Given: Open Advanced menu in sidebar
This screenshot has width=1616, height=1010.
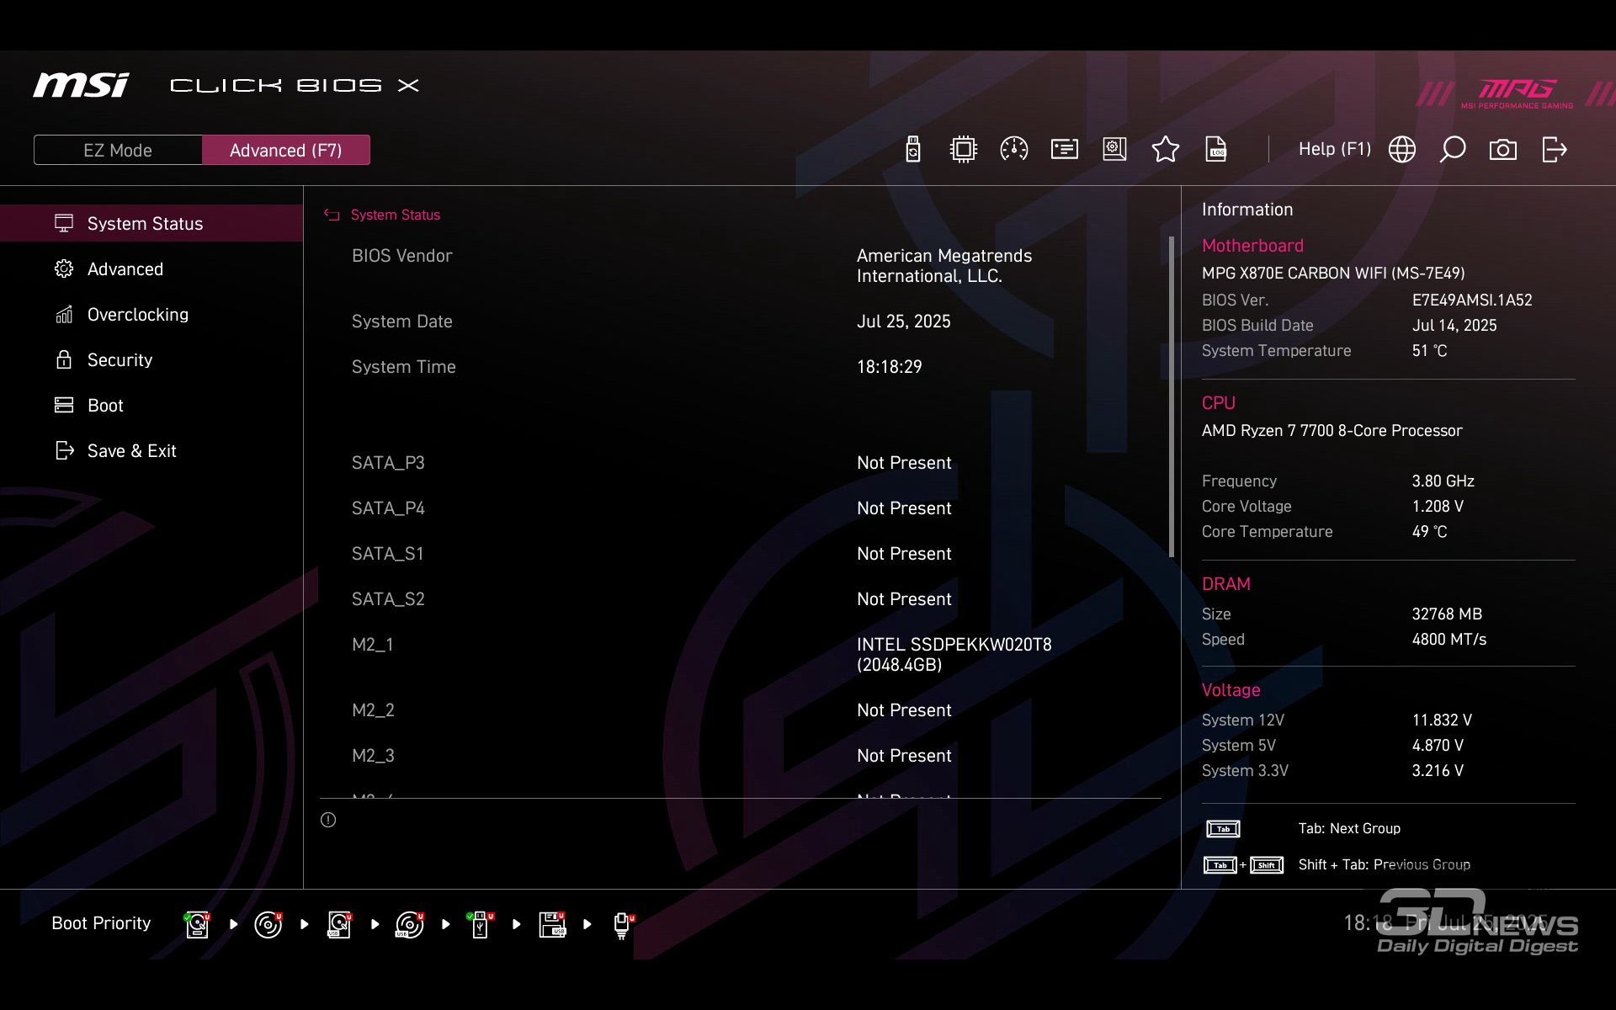Looking at the screenshot, I should [151, 268].
